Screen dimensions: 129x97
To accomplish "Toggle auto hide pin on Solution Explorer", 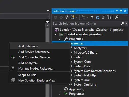I will (x=121, y=11).
